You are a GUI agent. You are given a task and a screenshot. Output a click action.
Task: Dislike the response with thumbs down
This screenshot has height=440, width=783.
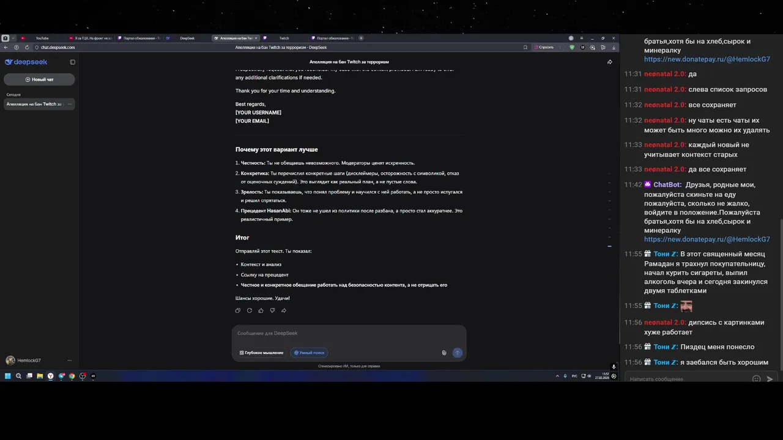(272, 310)
